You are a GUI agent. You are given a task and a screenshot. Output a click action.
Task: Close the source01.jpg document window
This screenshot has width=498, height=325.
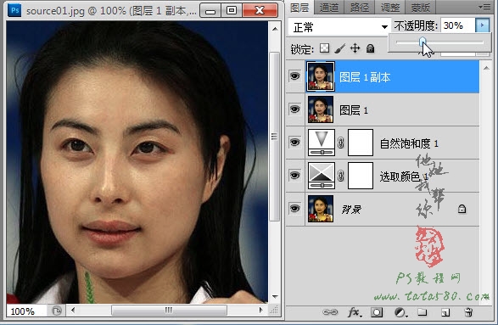[260, 10]
